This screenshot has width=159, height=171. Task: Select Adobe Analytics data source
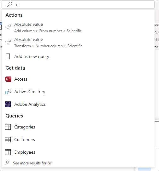point(78,104)
